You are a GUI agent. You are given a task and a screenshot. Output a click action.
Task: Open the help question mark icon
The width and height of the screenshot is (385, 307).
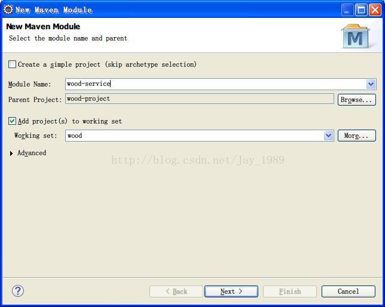pyautogui.click(x=18, y=291)
